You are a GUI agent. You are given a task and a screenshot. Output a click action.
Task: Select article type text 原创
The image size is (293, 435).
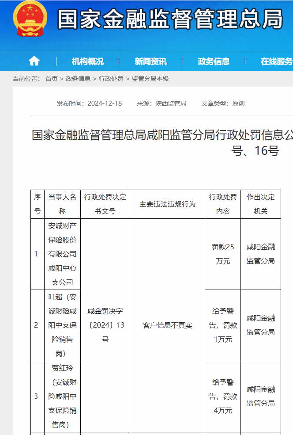click(x=238, y=103)
